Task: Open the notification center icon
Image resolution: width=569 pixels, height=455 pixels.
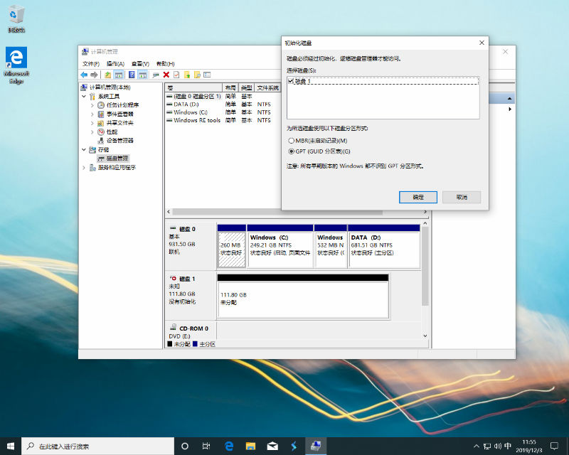Action: click(x=554, y=446)
